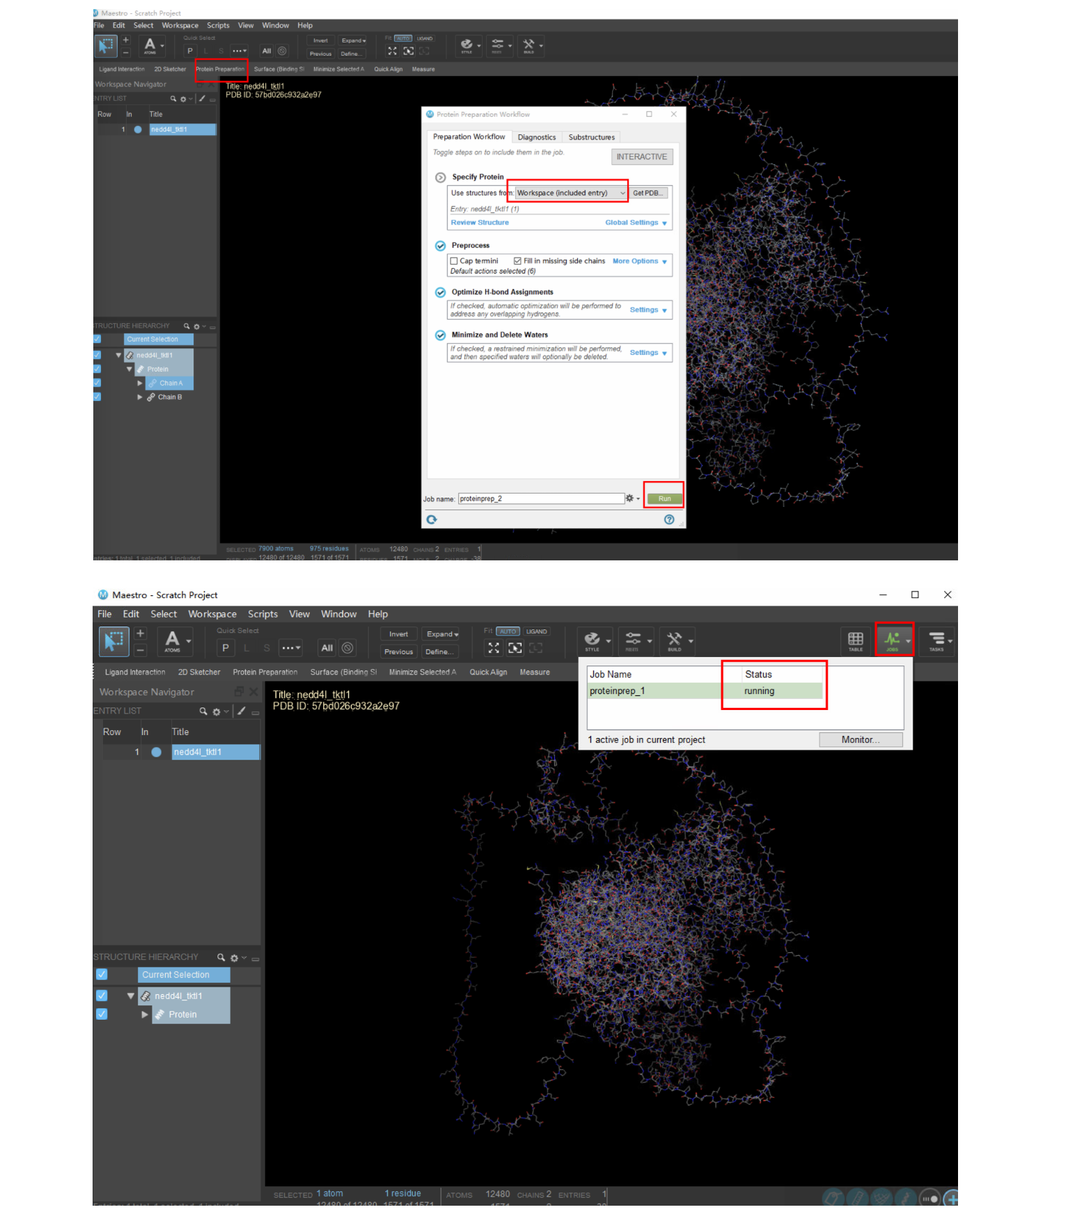Click the Atoms pick-mode A icon, lower window
This screenshot has height=1221, width=1075.
(173, 640)
